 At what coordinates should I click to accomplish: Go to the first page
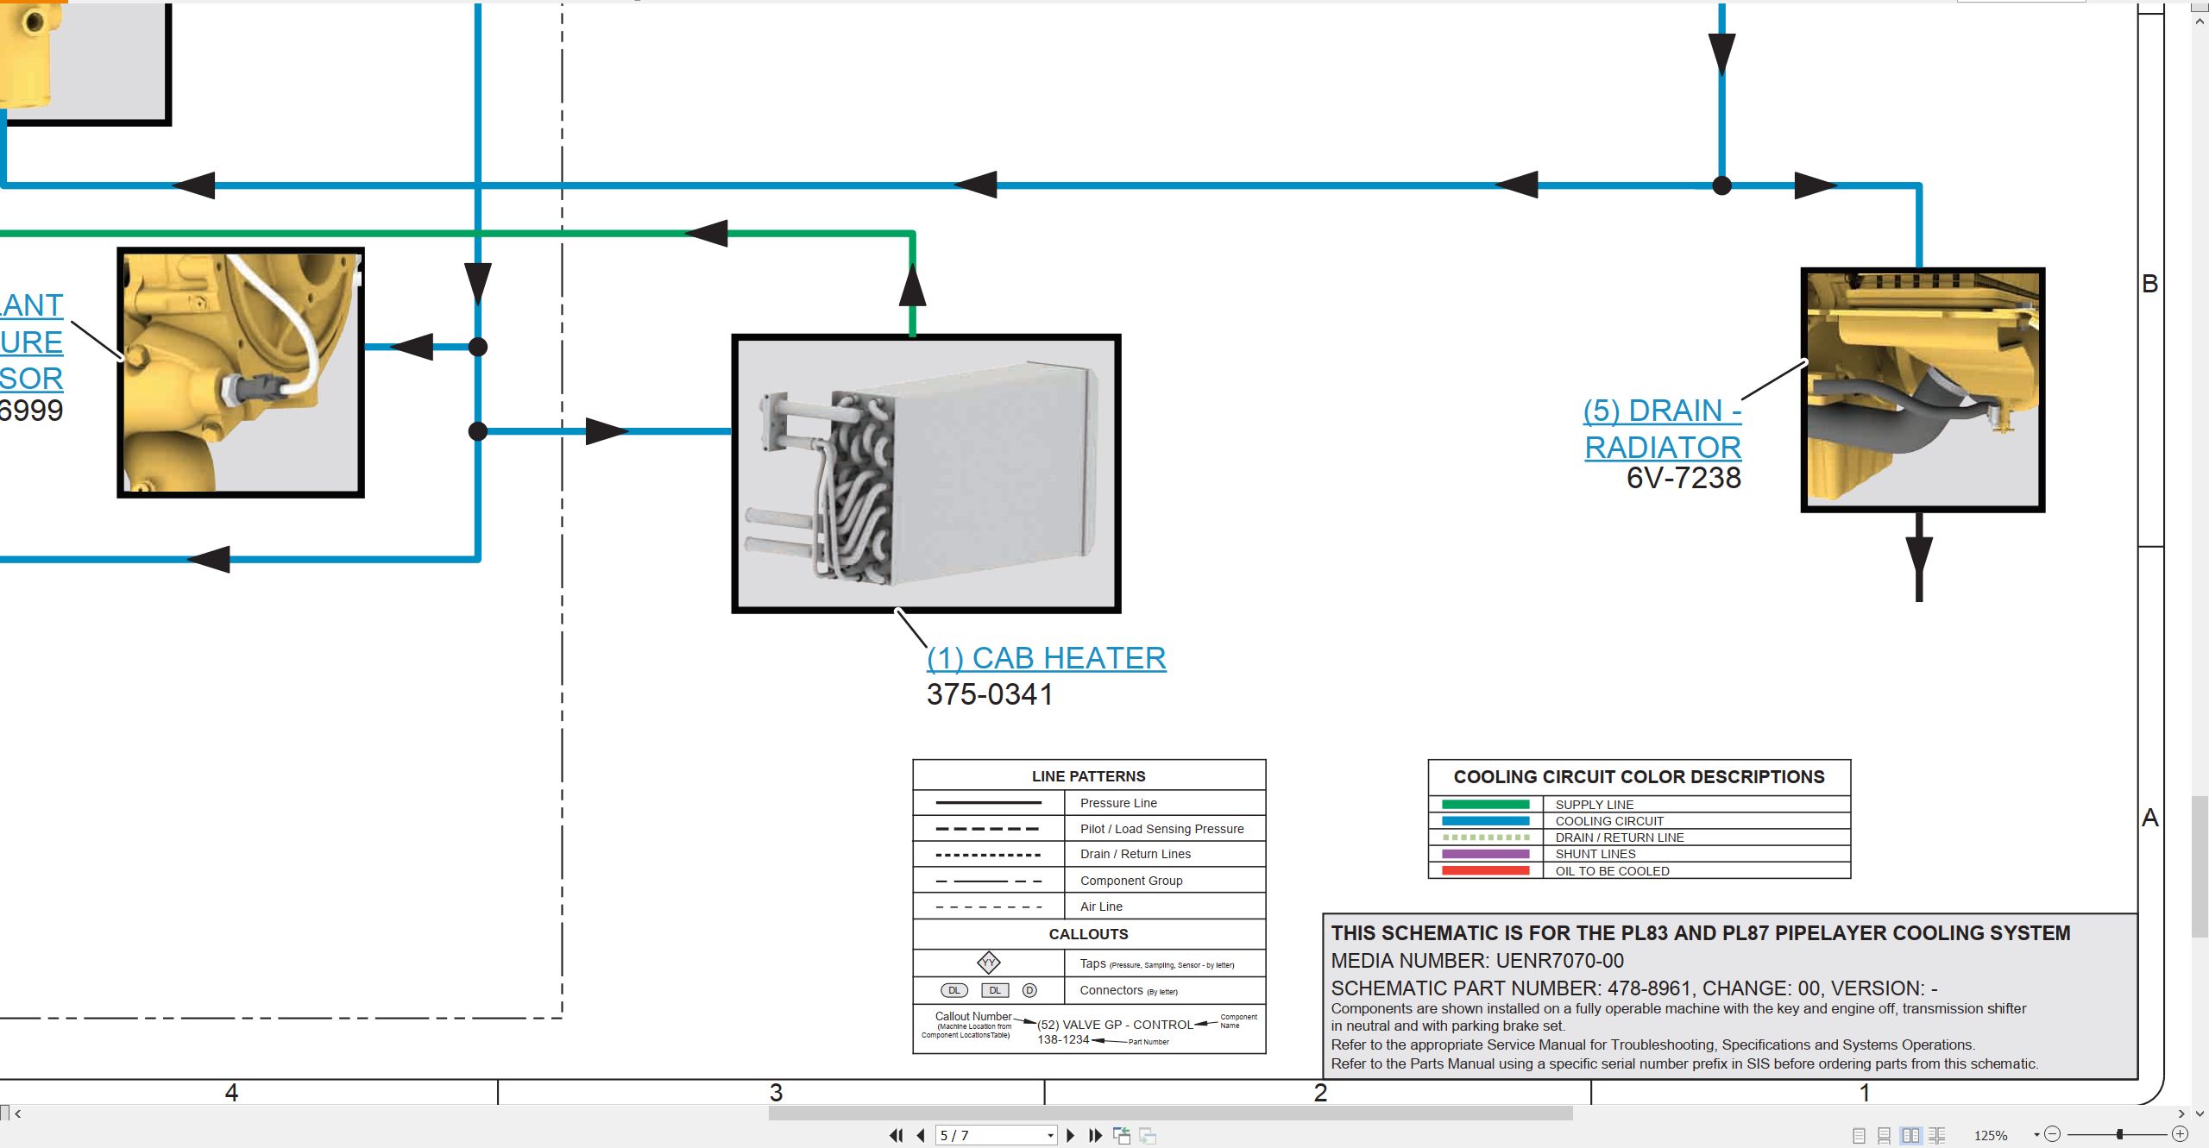click(x=897, y=1135)
